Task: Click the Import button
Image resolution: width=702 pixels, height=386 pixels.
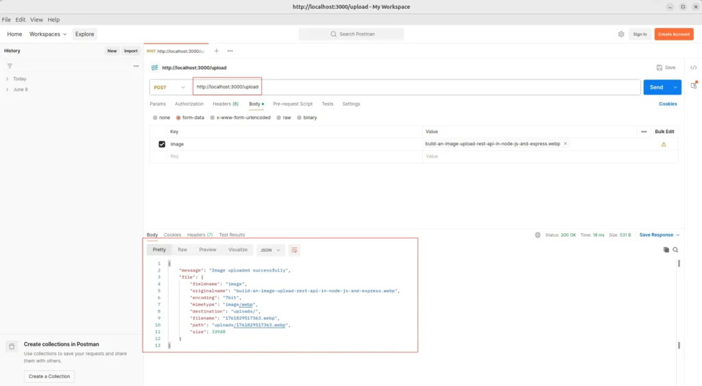Action: point(131,51)
